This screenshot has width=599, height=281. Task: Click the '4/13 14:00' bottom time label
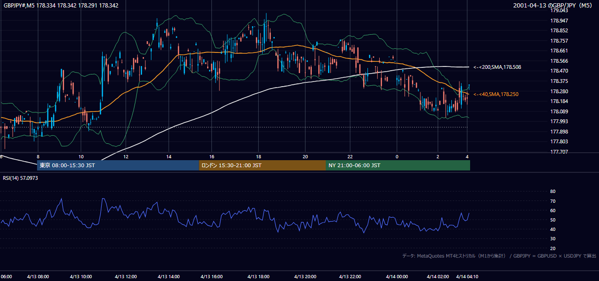pos(169,277)
